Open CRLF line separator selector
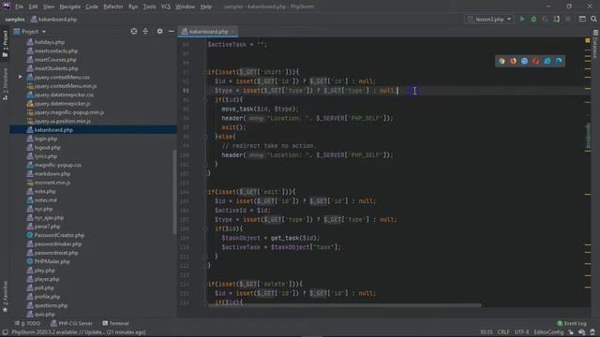 503,332
